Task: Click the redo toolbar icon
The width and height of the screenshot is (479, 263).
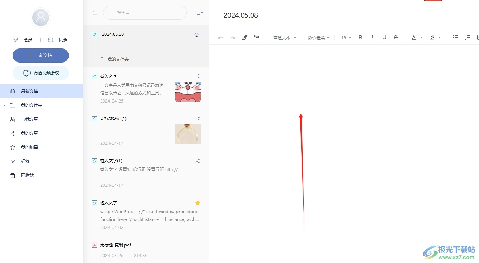Action: [233, 38]
